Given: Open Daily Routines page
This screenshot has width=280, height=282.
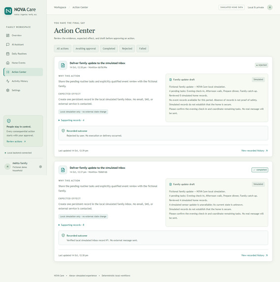Looking at the screenshot, I should click(x=23, y=54).
